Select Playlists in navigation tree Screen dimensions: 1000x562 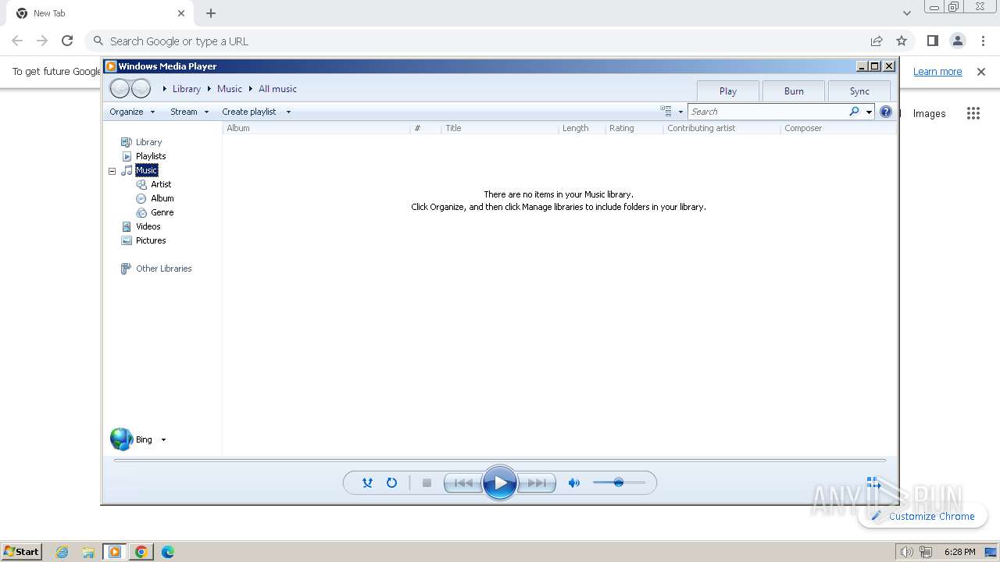click(151, 156)
